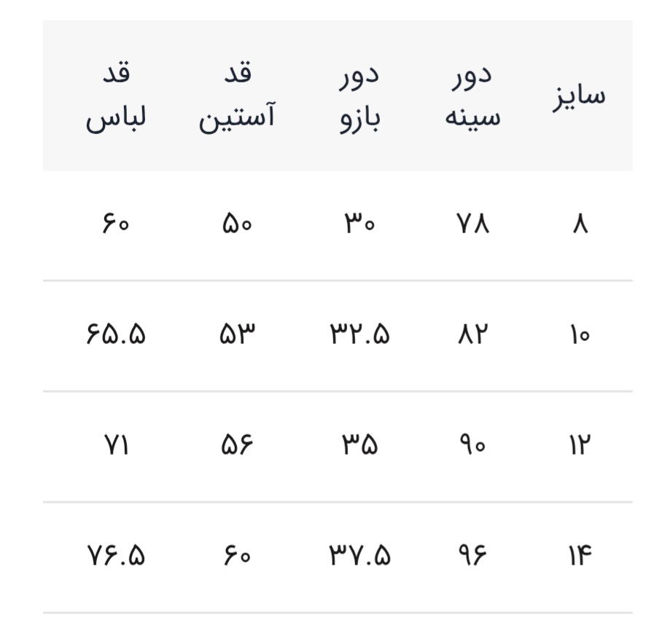
Task: Select garment length ۷۱ cell
Action: [x=117, y=445]
